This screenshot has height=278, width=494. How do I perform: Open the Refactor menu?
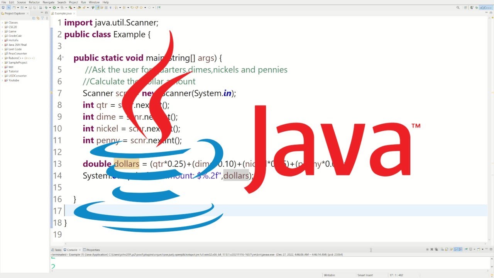tap(34, 2)
